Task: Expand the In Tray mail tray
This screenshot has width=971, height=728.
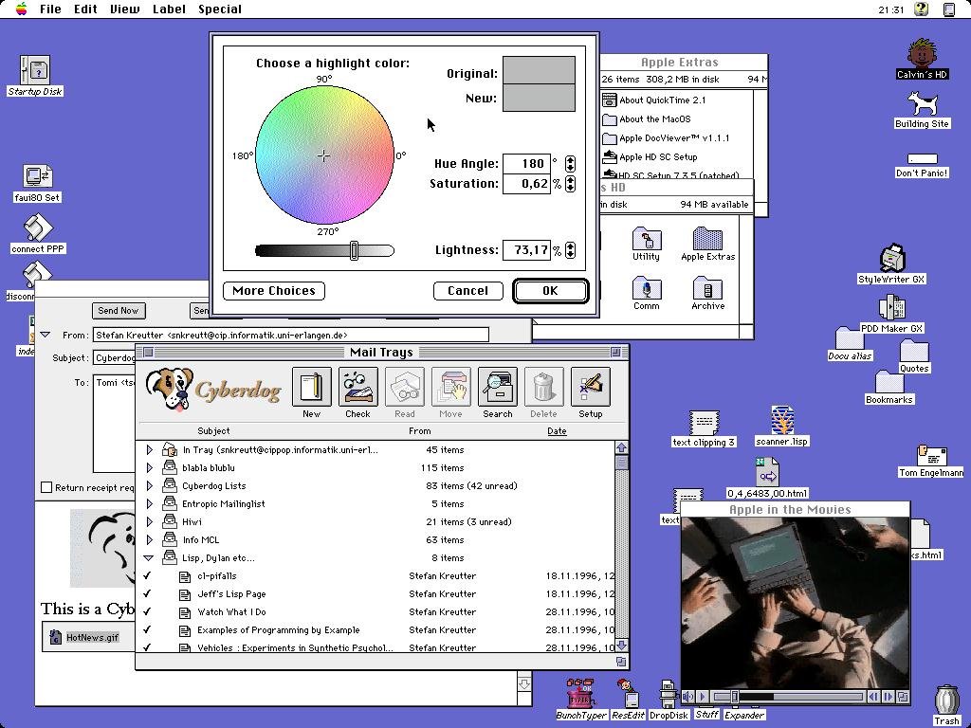Action: [149, 450]
